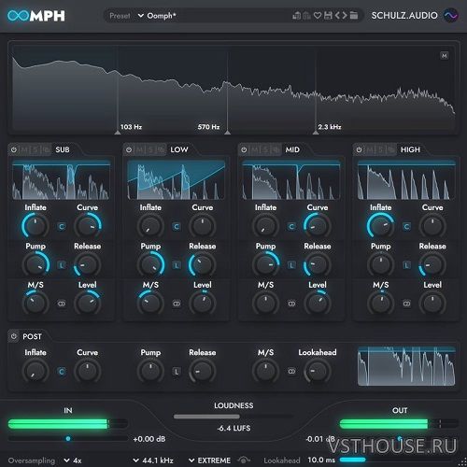This screenshot has height=467, width=467.
Task: Mute the MID band with M button
Action: point(255,149)
